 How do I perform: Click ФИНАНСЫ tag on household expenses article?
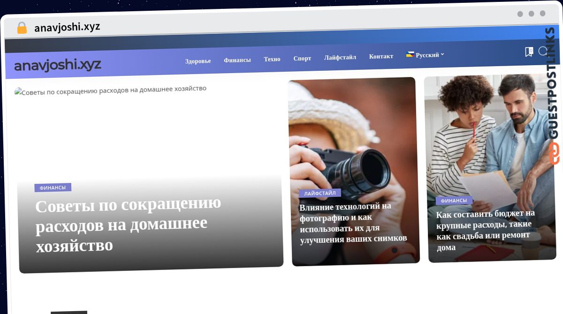click(53, 187)
